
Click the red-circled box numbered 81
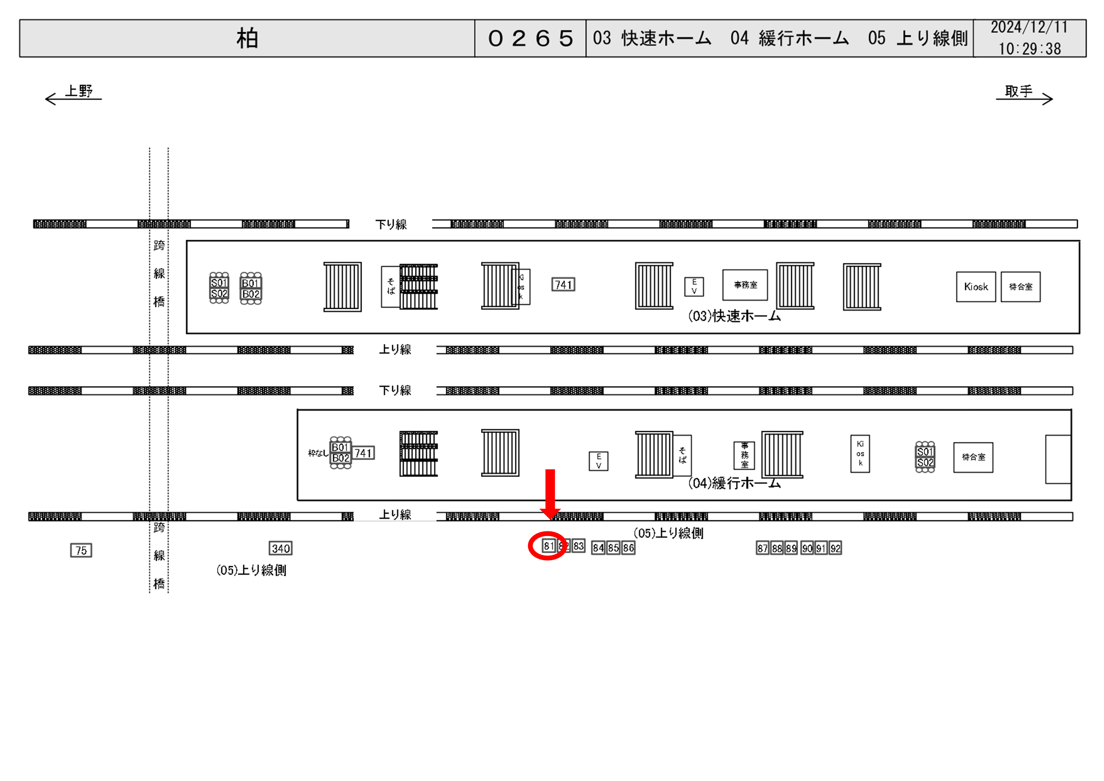548,546
